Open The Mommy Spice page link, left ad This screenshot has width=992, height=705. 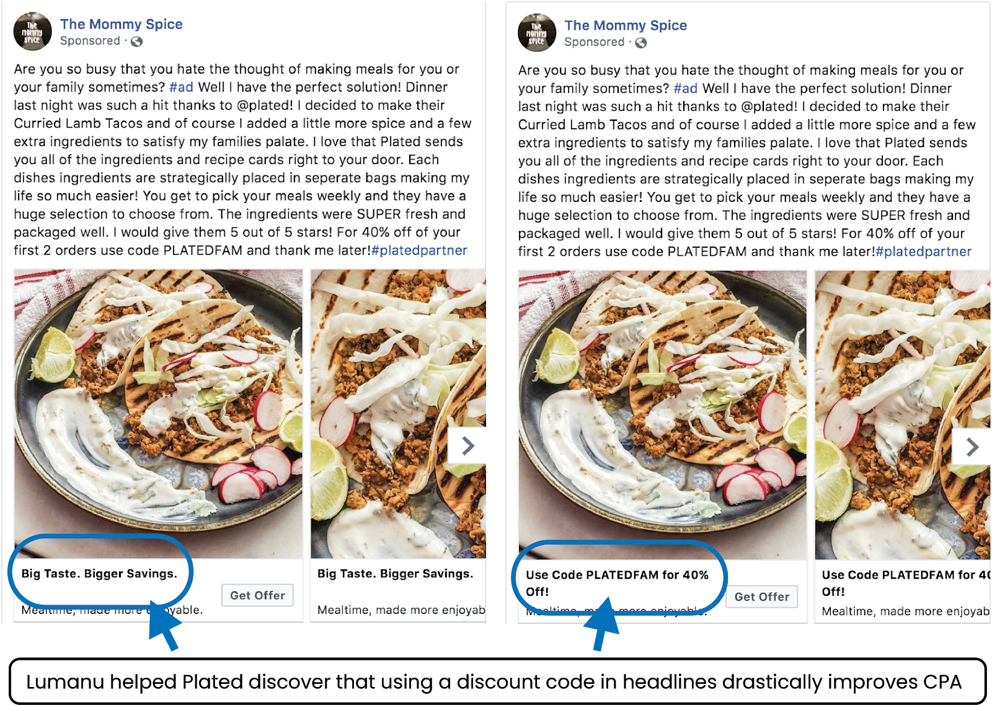pos(121,24)
